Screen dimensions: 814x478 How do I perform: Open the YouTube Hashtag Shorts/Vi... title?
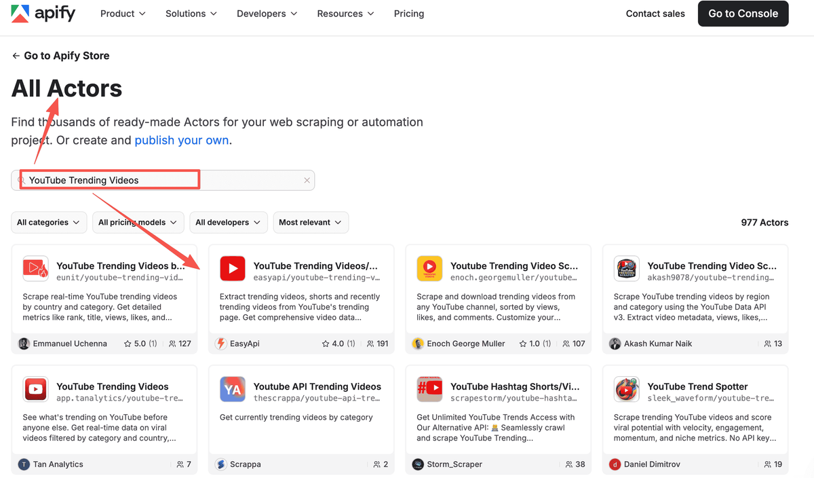[x=515, y=387]
